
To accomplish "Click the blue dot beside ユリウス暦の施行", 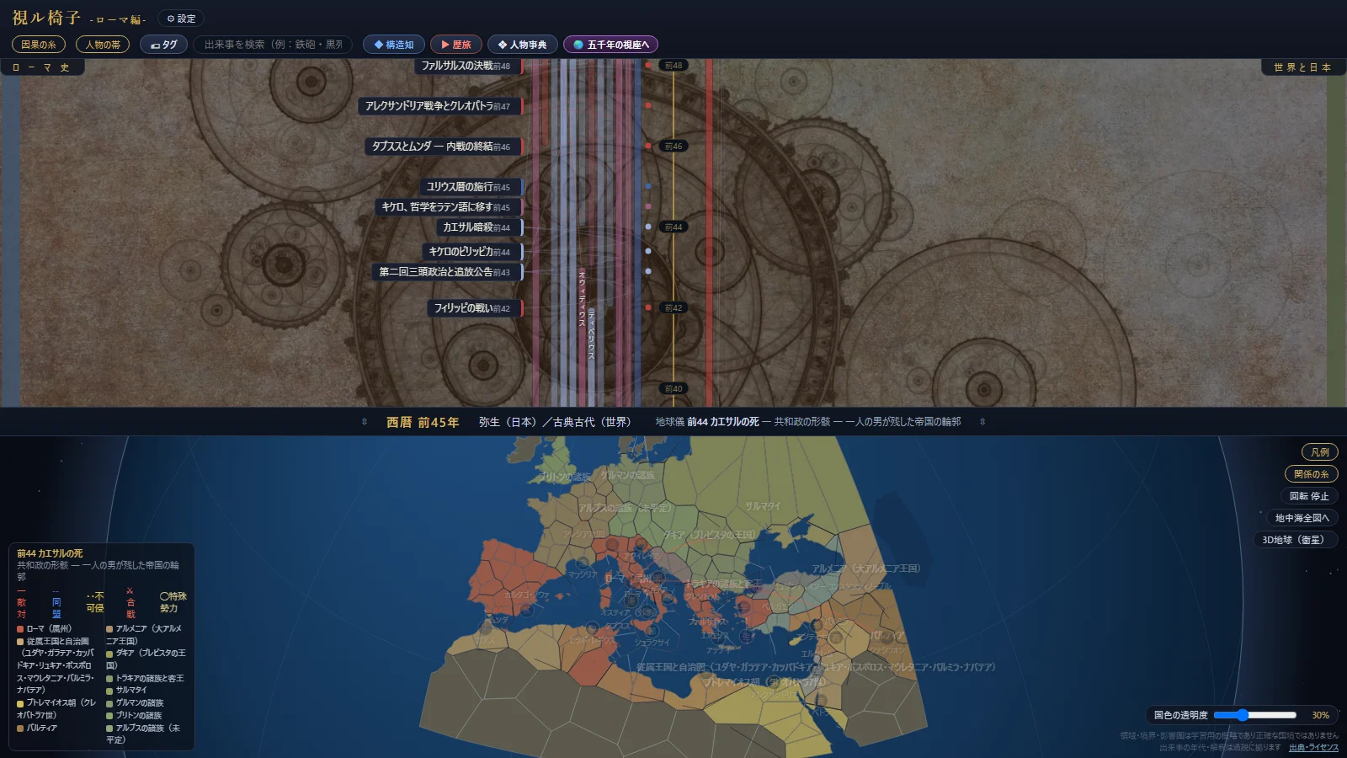I will [x=648, y=186].
